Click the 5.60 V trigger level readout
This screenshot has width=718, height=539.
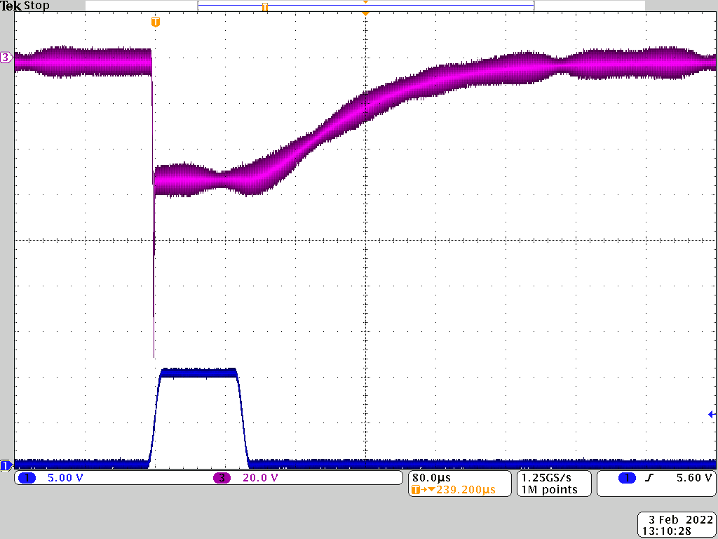pyautogui.click(x=694, y=478)
